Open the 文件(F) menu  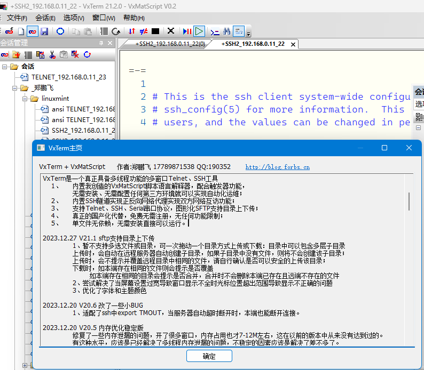pos(17,18)
